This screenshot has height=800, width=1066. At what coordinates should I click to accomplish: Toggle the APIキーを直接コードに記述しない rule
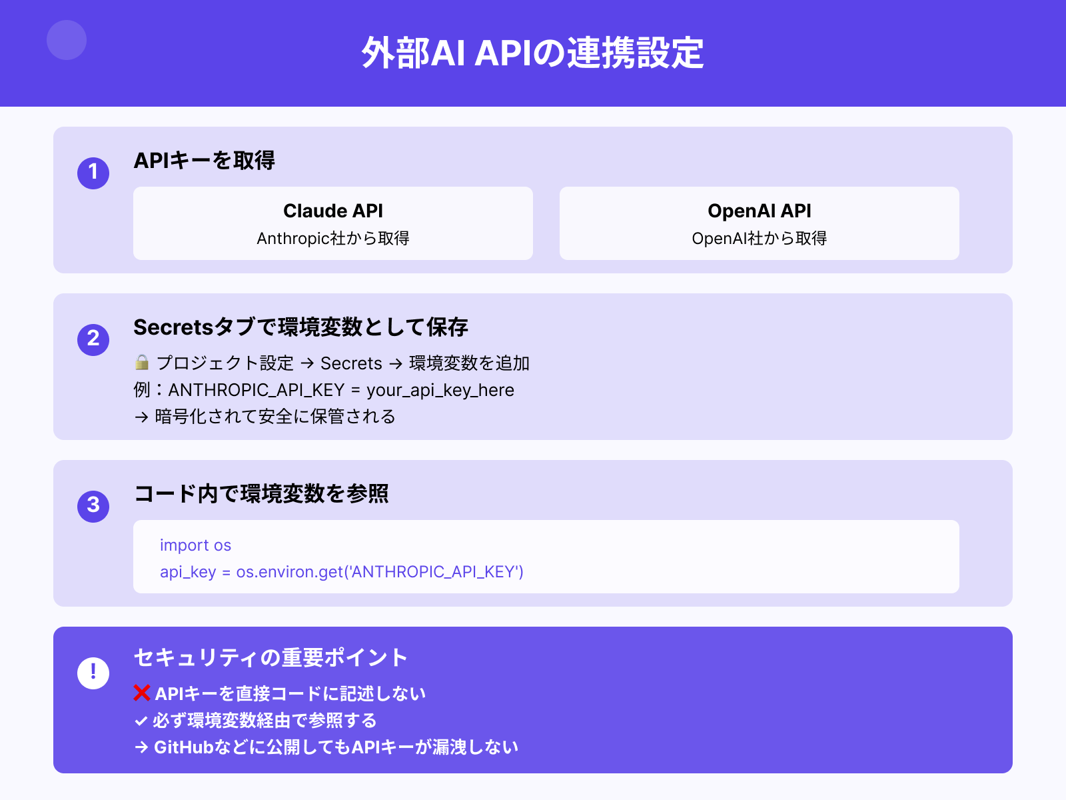(x=290, y=693)
